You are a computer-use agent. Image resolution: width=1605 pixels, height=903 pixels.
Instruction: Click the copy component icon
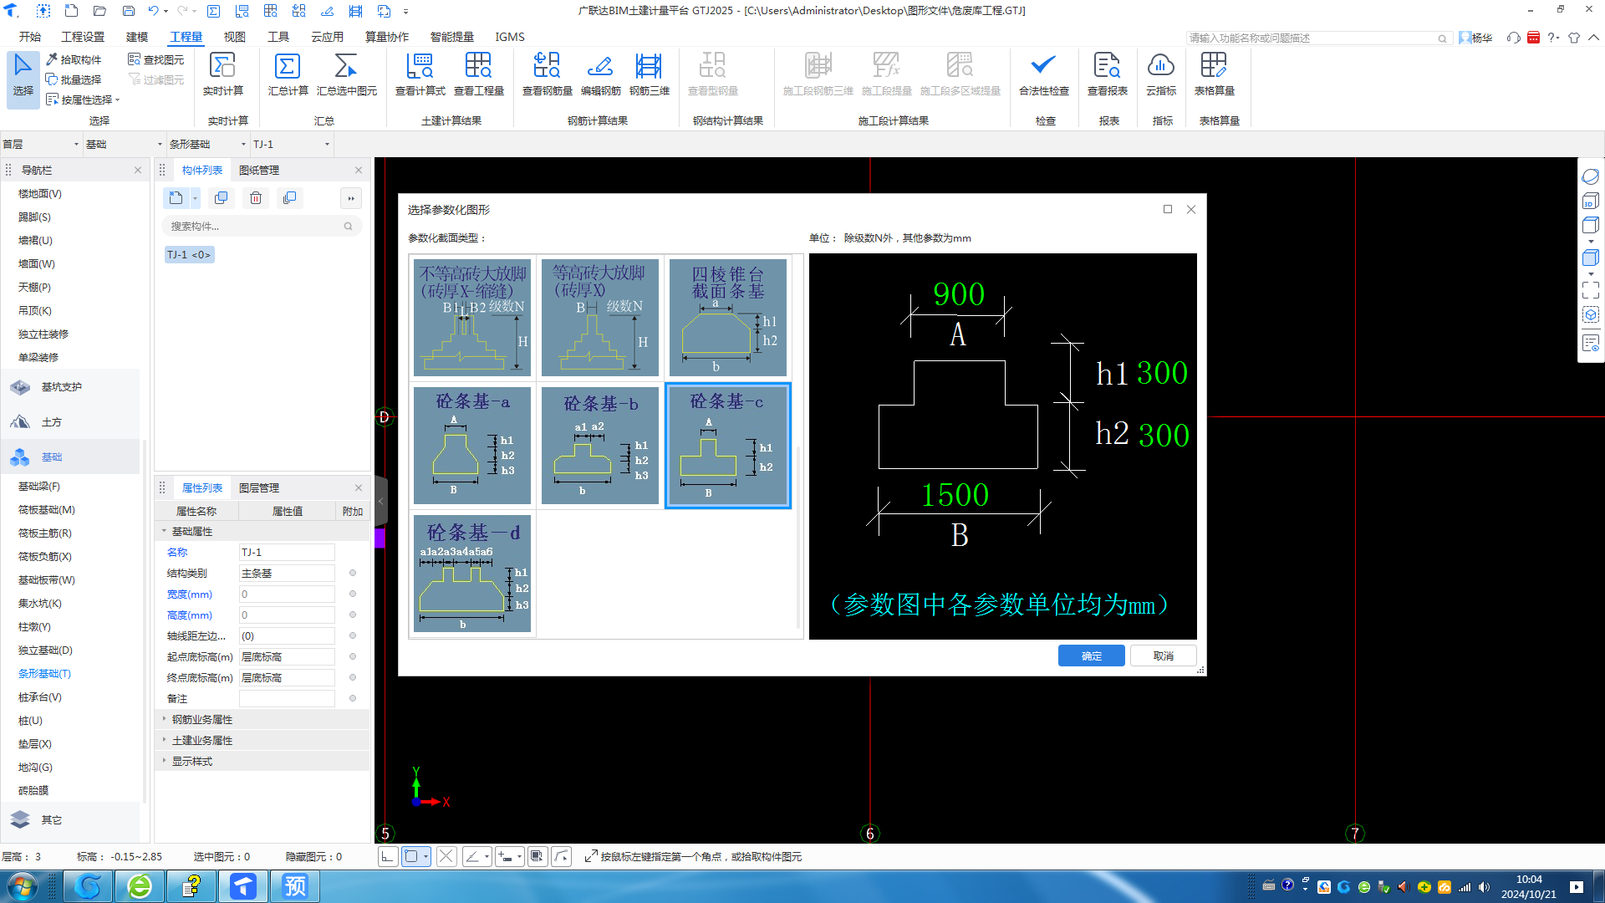(222, 198)
